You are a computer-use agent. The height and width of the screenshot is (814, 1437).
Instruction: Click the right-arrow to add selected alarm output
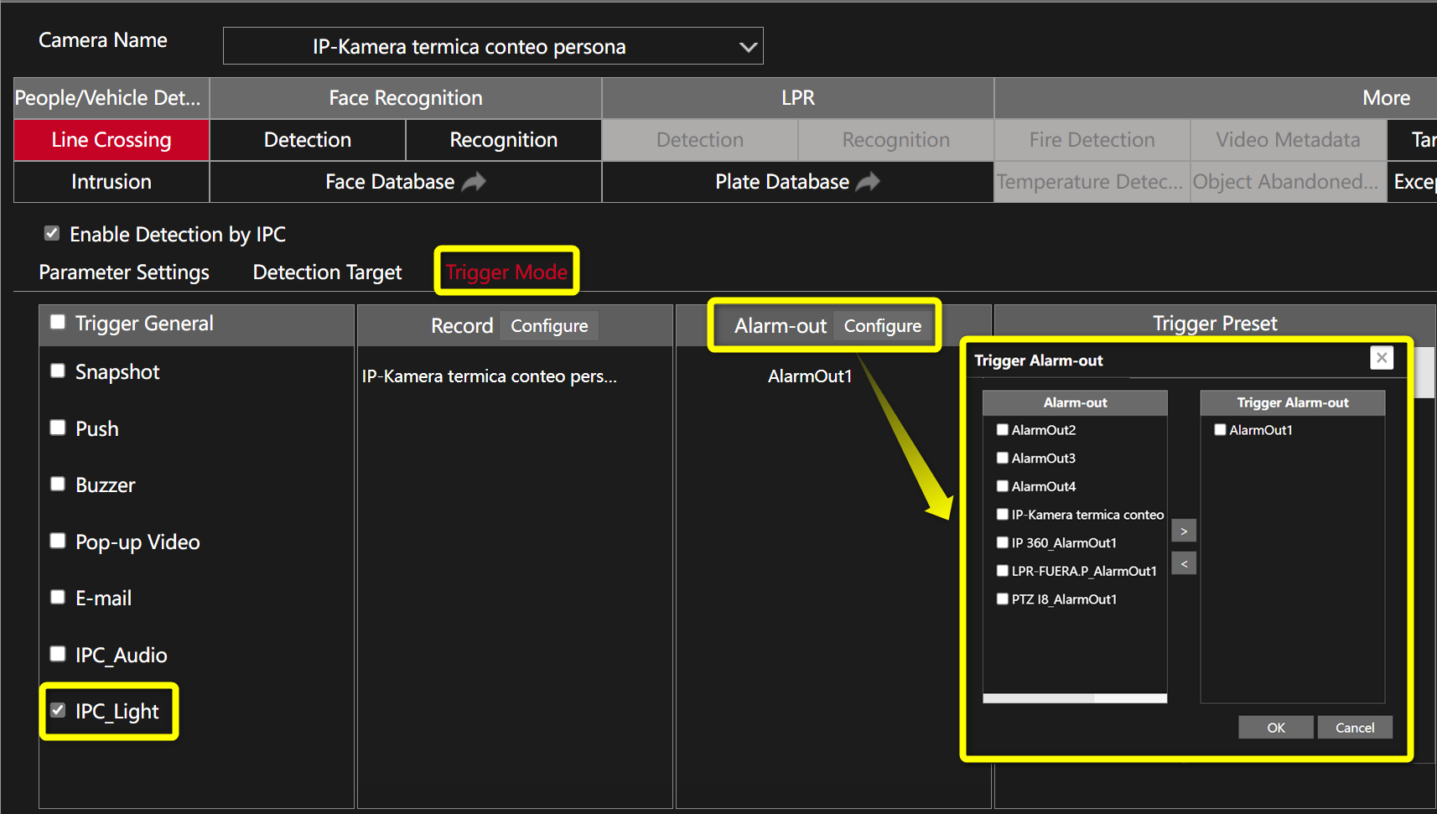1183,530
